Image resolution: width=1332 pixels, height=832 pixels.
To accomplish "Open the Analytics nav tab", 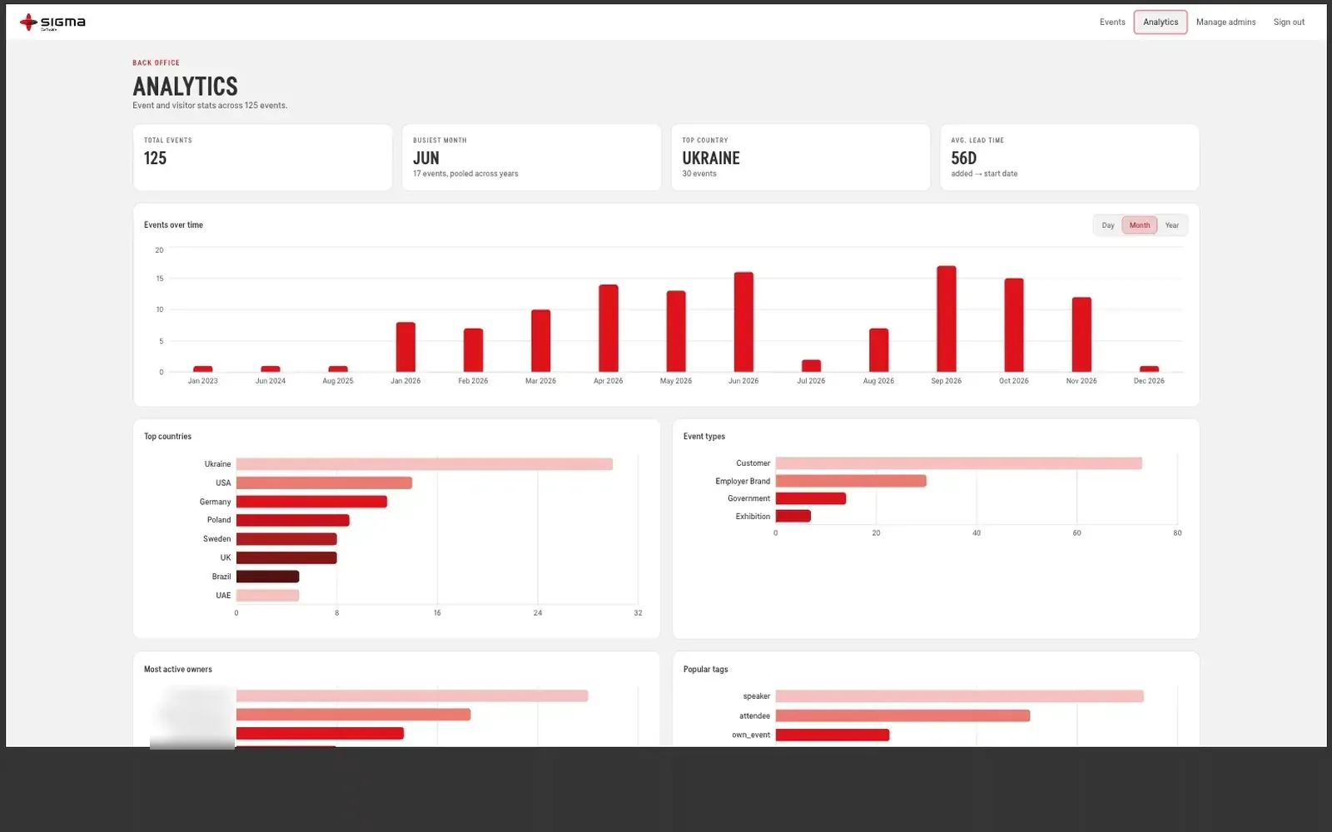I will coord(1161,22).
